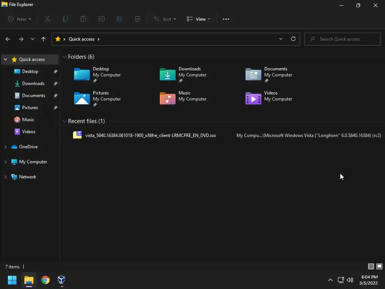Open the Sort dropdown
This screenshot has width=385, height=289.
click(x=165, y=19)
